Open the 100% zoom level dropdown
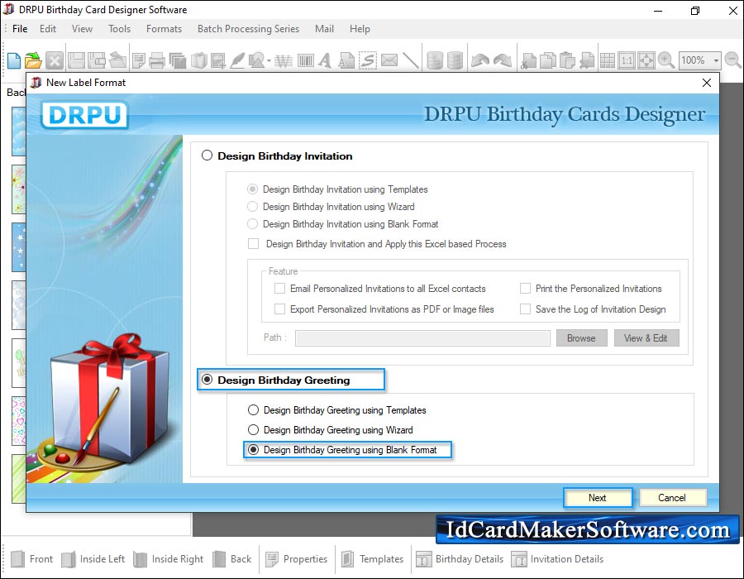Screen dimensions: 744x579 [x=716, y=60]
